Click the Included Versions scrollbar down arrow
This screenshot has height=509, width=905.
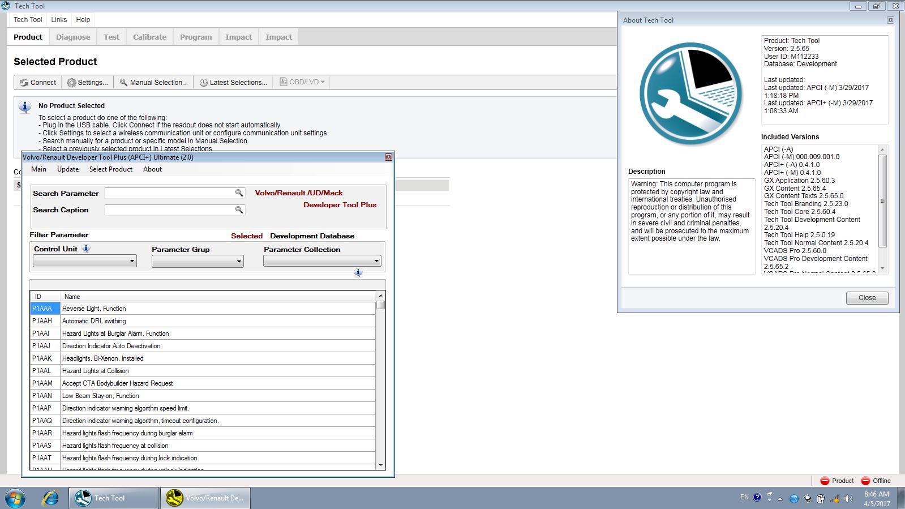pos(882,268)
